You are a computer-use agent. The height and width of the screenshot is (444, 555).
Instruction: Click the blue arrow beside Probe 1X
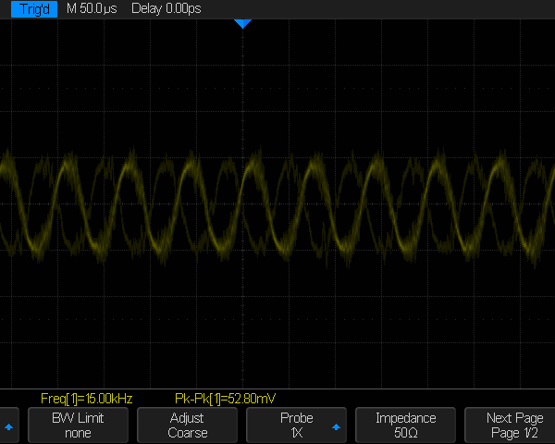tap(336, 426)
